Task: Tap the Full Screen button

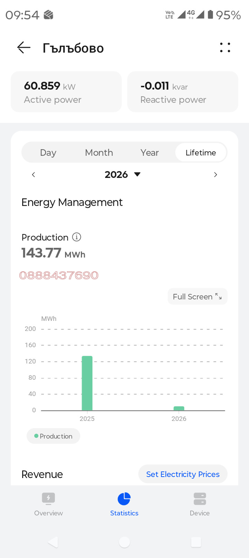Action: [x=197, y=297]
